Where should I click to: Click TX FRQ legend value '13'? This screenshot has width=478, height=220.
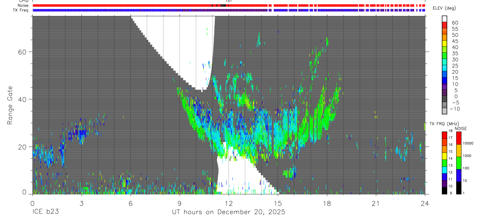point(451,166)
